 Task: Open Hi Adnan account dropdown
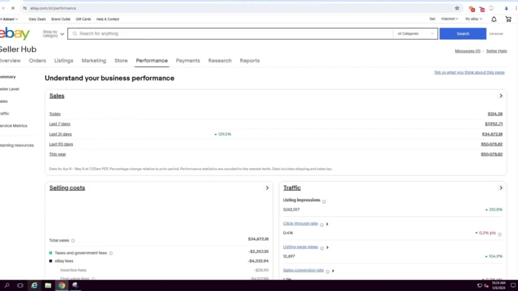[9, 19]
